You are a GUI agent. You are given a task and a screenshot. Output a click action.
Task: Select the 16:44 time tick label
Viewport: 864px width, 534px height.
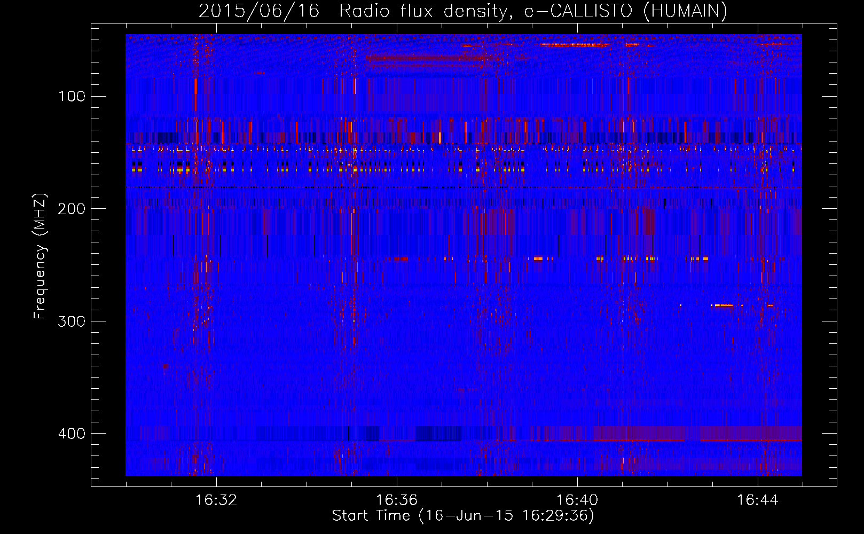click(x=758, y=500)
